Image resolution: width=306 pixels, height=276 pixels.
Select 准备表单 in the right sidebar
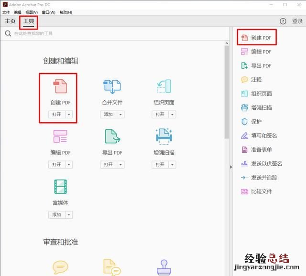[x=256, y=149]
